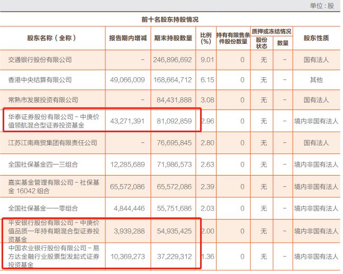Viewport: 343px width, 274px height.
Task: Click shareholder 华泰证券股份有限公司－中庚价值领航 fund
Action: (x=54, y=121)
